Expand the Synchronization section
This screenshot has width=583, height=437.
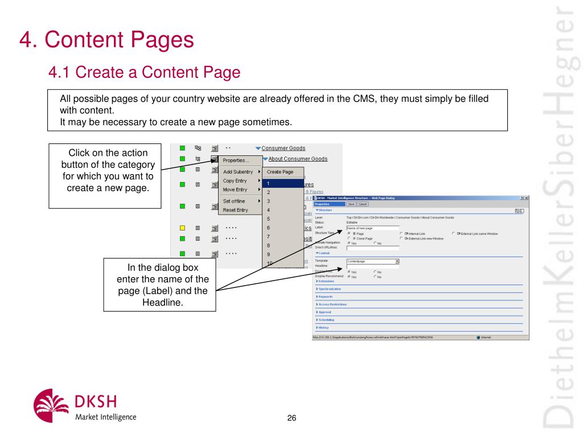317,288
